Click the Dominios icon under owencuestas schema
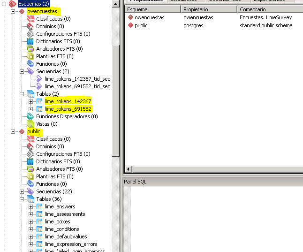 click(31, 26)
